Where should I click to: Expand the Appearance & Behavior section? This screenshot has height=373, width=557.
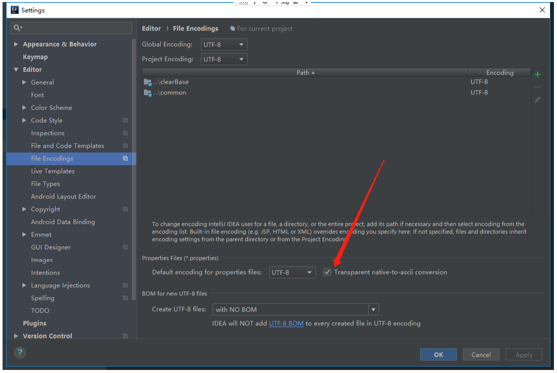click(16, 44)
